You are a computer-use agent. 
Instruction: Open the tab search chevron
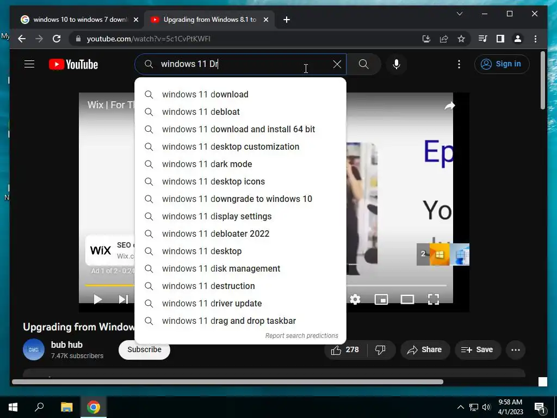(459, 14)
